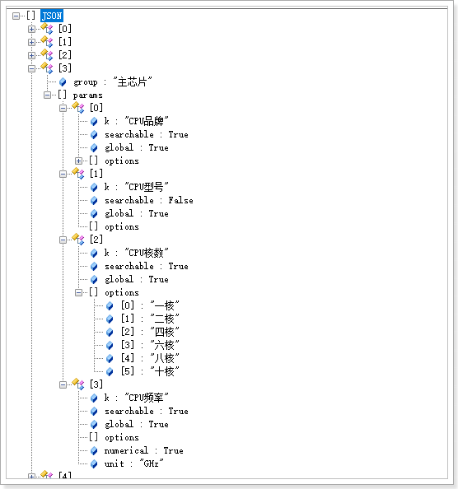Select the highlighted JSON root label
The image size is (458, 489).
pos(52,16)
